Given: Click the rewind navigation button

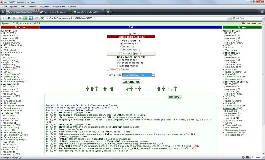Looking at the screenshot, I should point(3,18).
